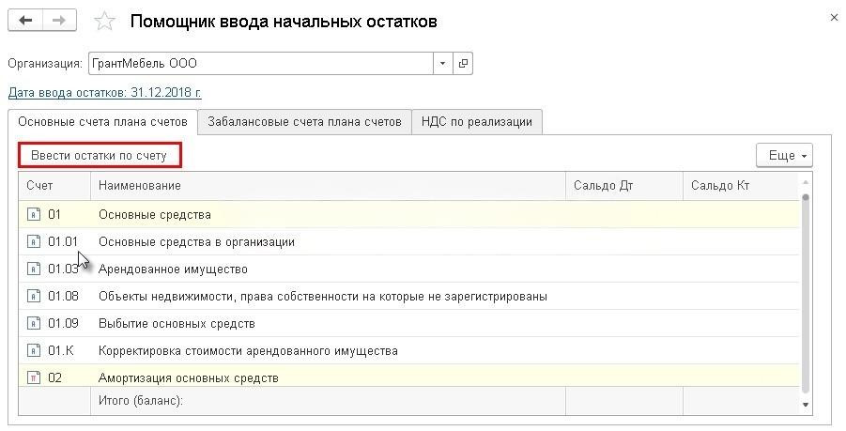Select the row Основные средства в организации
The image size is (846, 431).
409,241
